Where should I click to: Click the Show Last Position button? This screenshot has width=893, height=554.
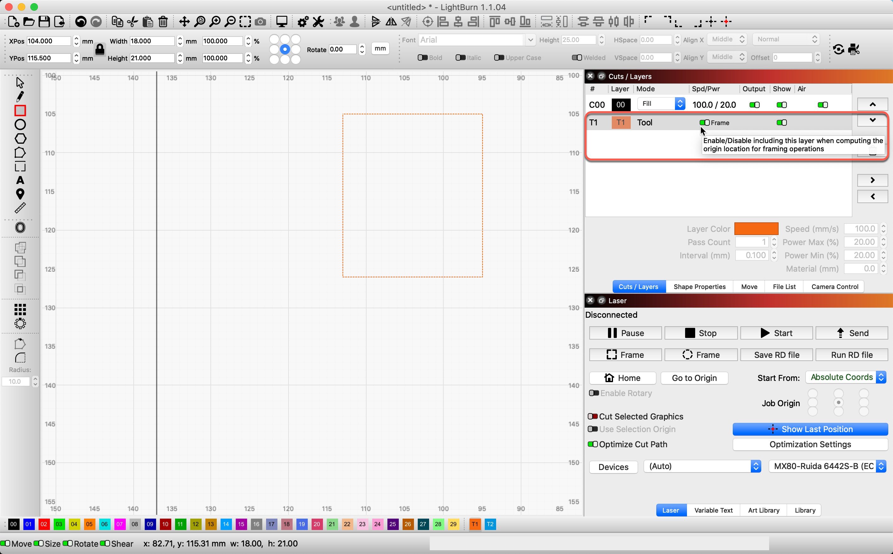point(810,429)
